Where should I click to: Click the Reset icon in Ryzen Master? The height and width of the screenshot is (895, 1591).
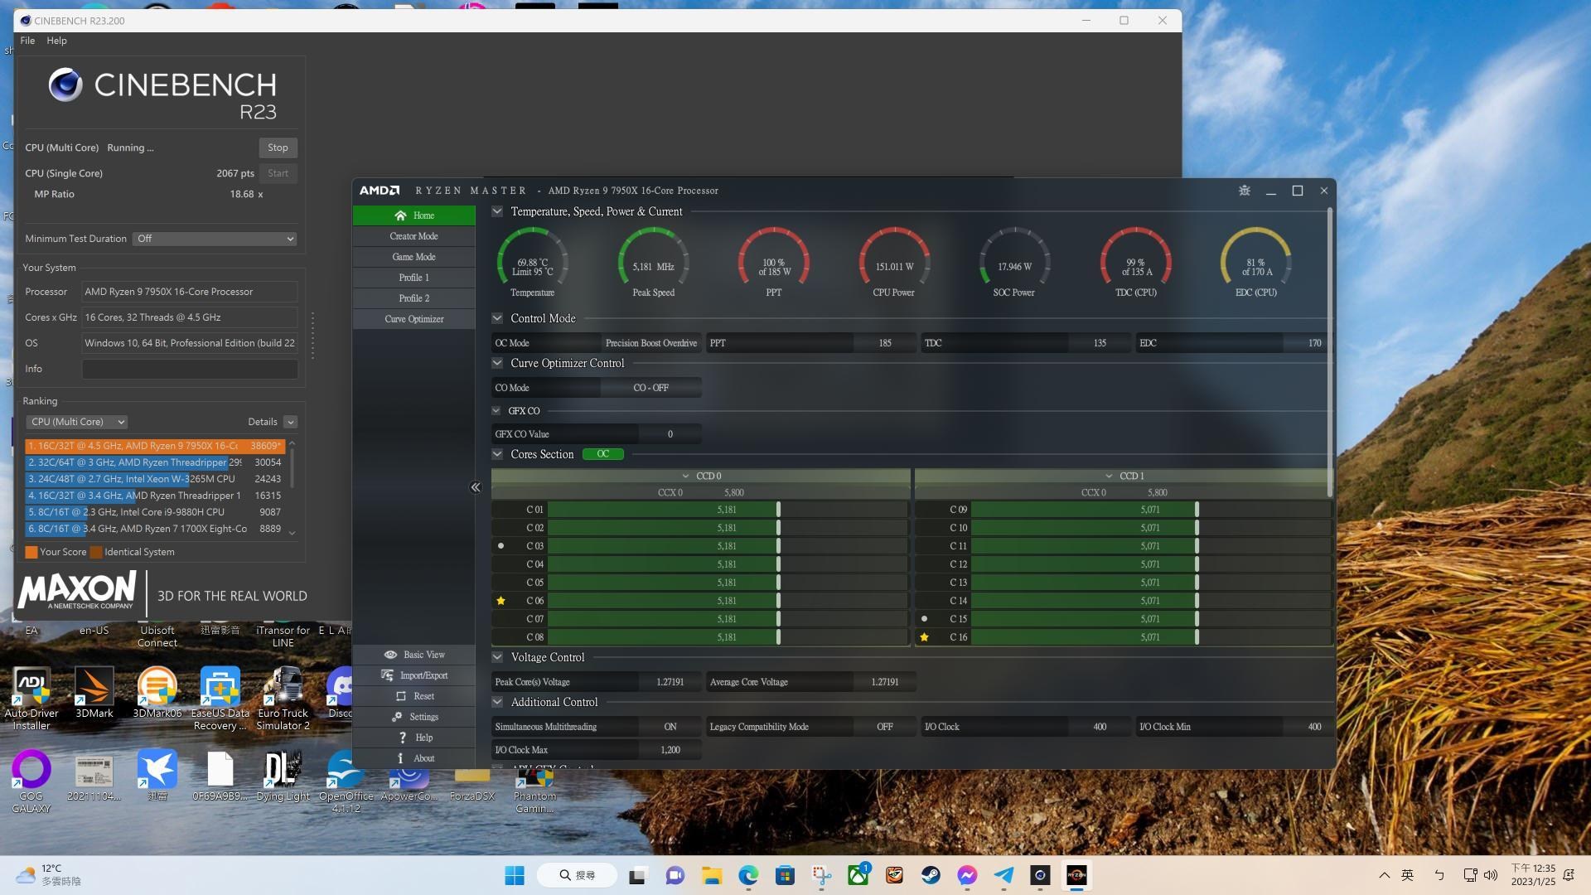(x=401, y=696)
